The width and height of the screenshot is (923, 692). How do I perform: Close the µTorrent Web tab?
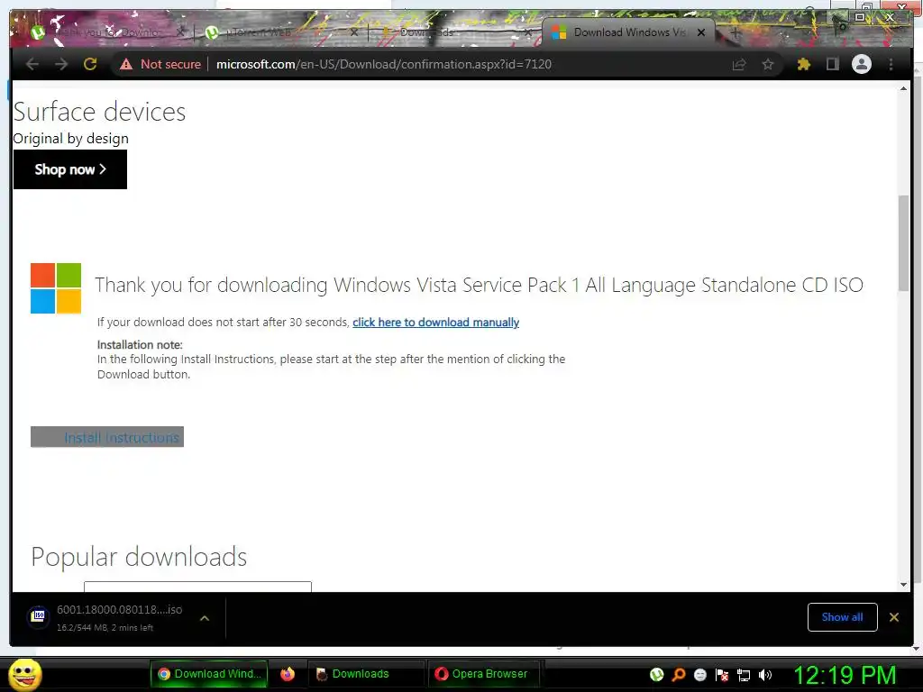[353, 32]
